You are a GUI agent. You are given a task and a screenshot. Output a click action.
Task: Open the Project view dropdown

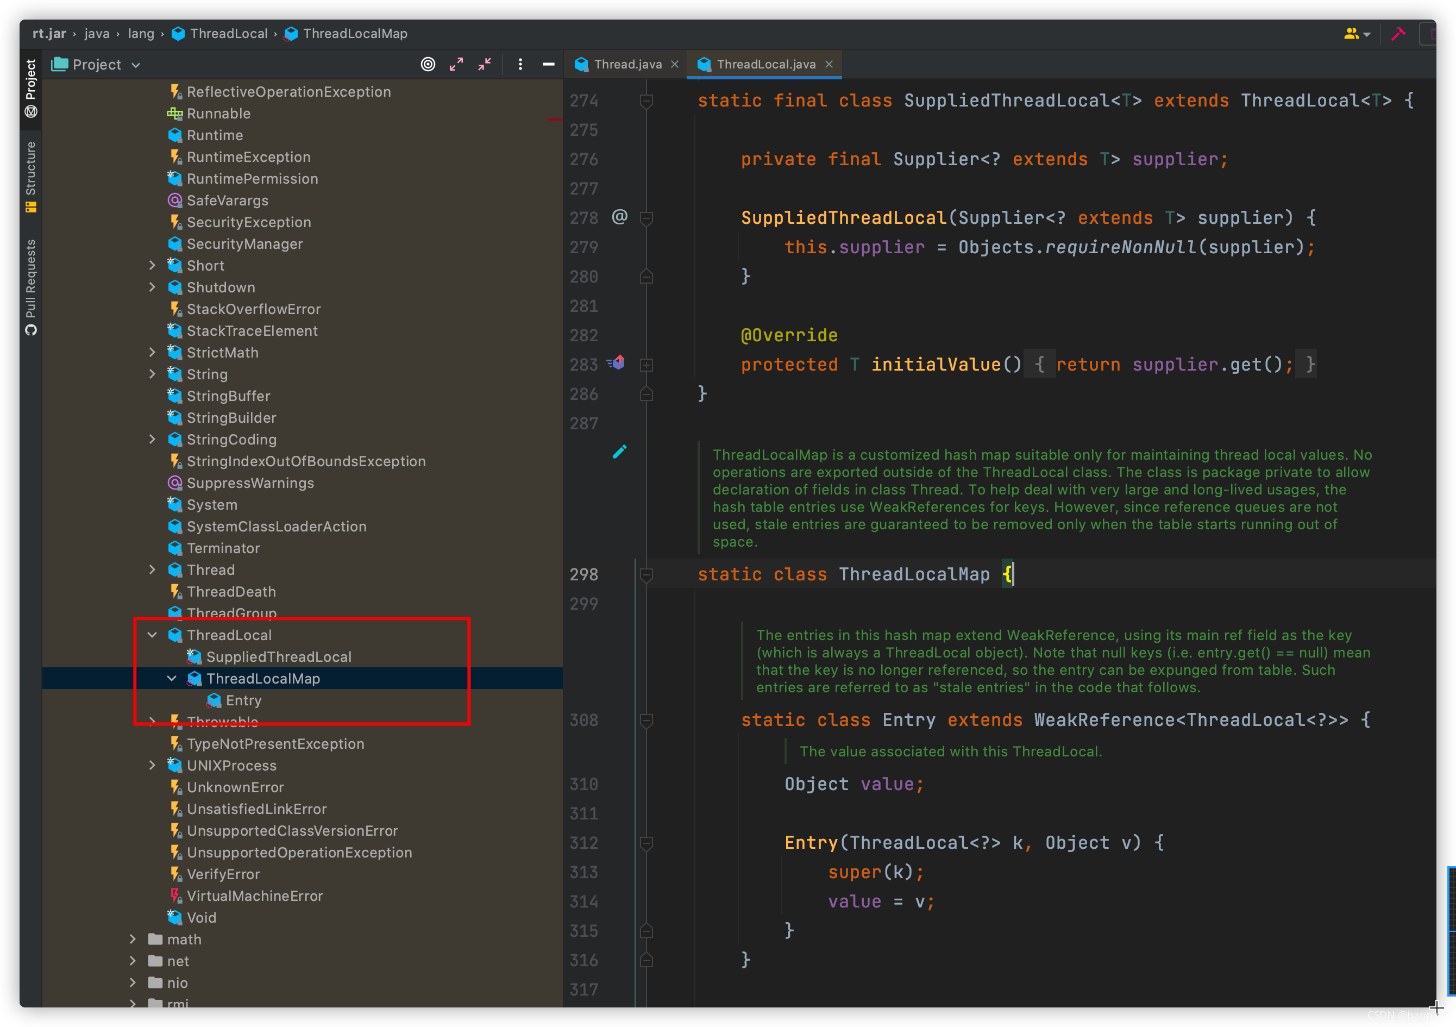pyautogui.click(x=96, y=64)
